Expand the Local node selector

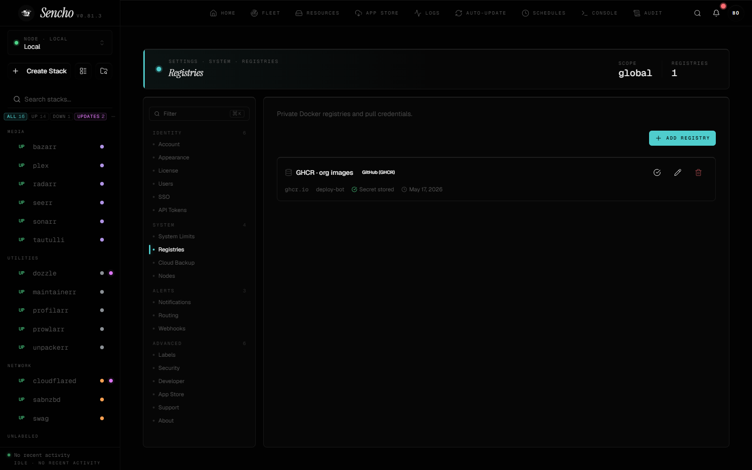(60, 43)
